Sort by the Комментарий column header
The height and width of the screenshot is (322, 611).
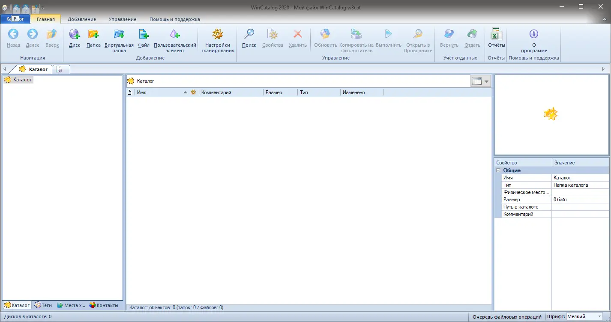[231, 92]
